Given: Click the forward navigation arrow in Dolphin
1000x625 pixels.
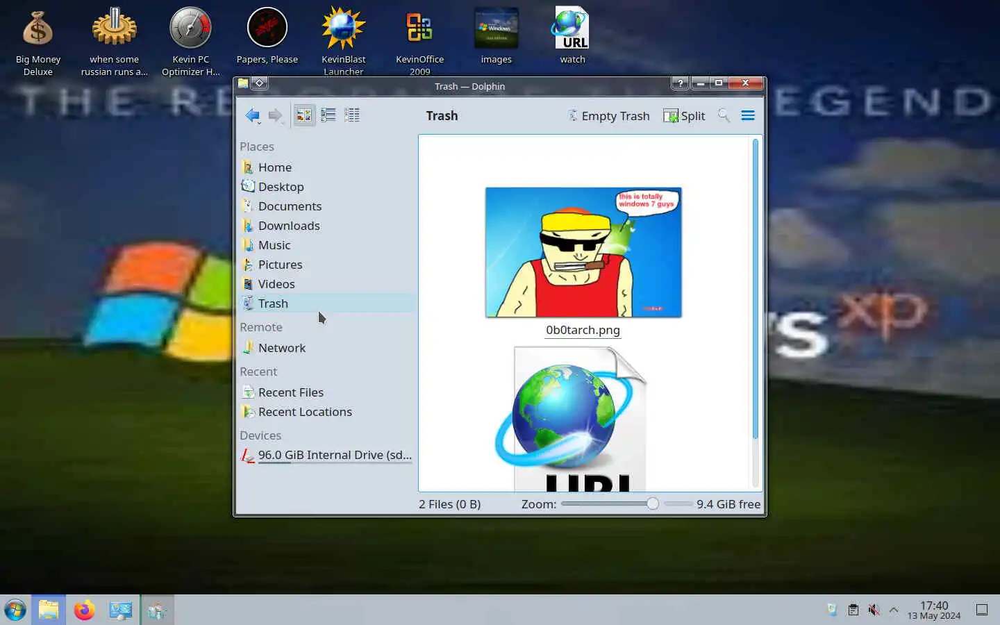Looking at the screenshot, I should click(276, 115).
